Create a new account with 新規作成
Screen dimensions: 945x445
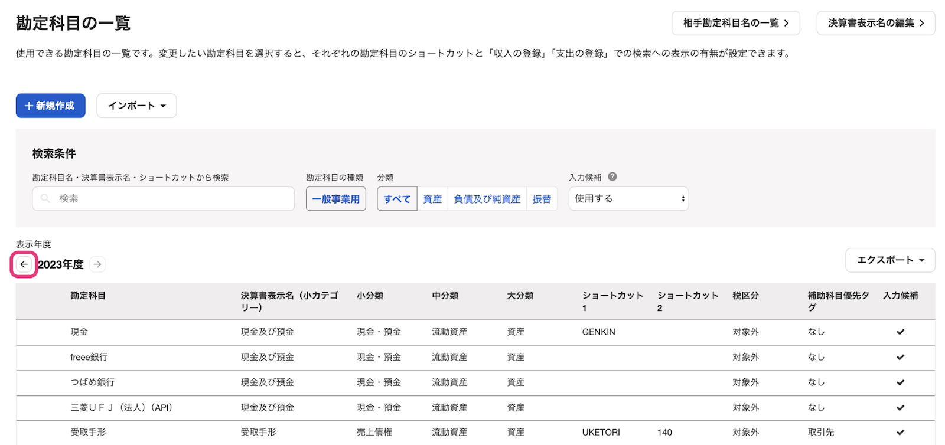click(51, 106)
